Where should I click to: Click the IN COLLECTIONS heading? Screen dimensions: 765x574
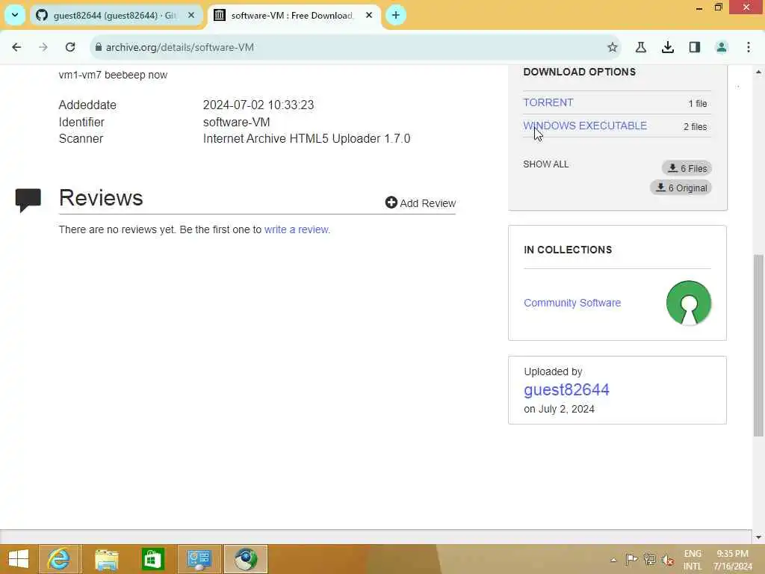pyautogui.click(x=568, y=250)
